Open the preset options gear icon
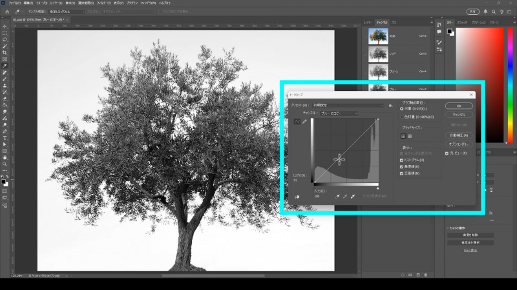 pos(390,106)
